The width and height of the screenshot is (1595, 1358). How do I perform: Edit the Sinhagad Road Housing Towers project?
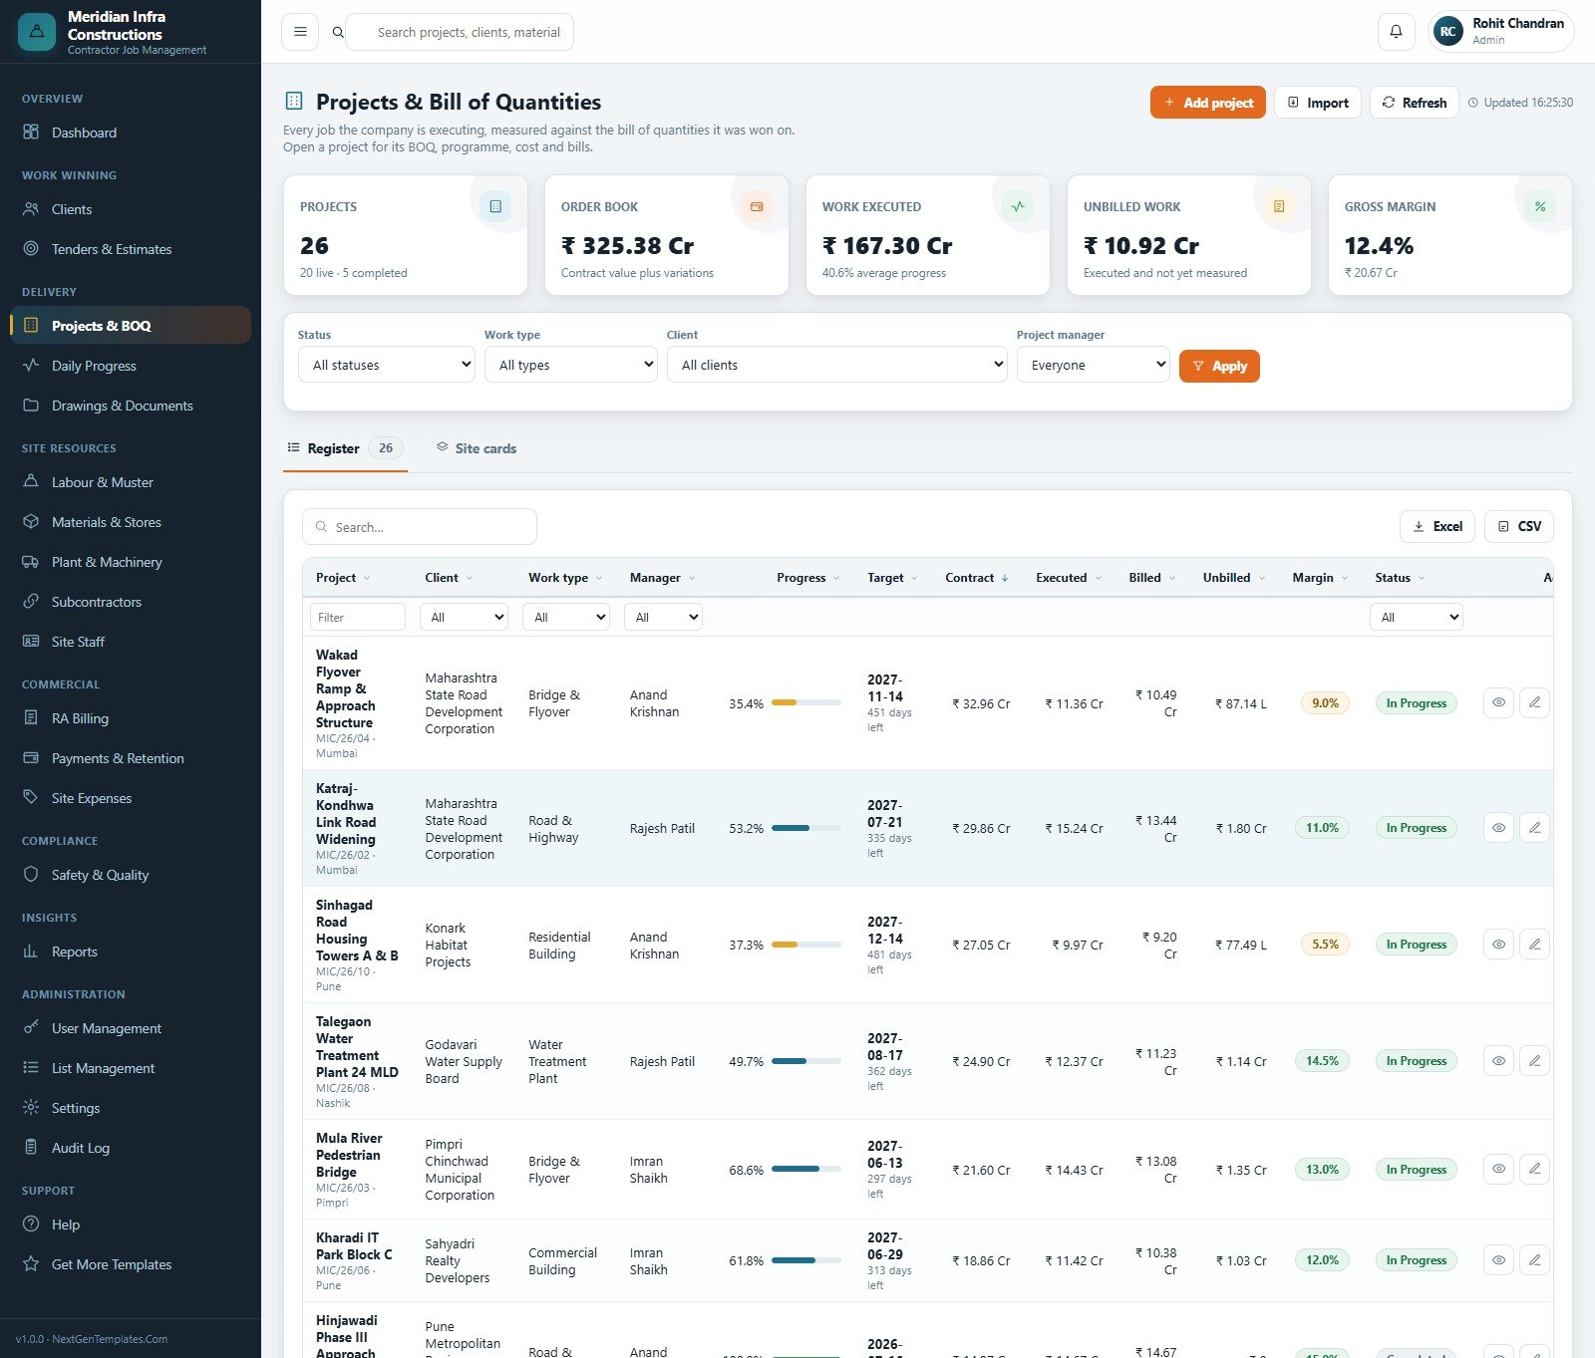tap(1534, 944)
